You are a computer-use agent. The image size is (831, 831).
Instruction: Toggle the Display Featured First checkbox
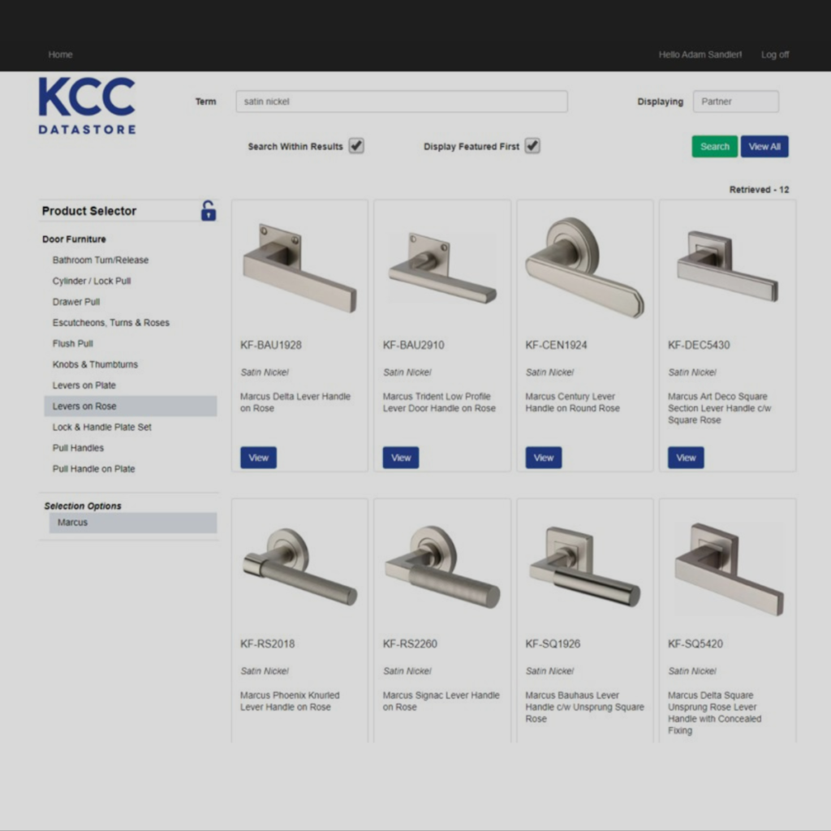pyautogui.click(x=532, y=146)
